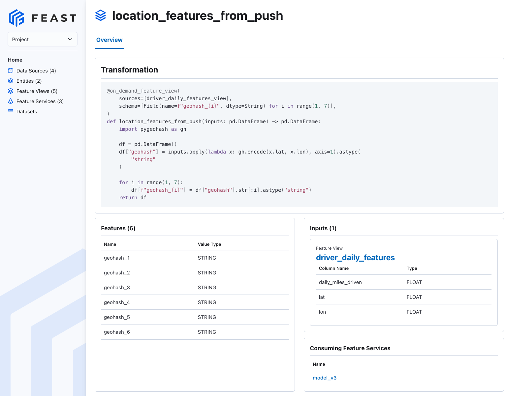Go to Home in the sidebar
The image size is (506, 396).
[x=15, y=60]
